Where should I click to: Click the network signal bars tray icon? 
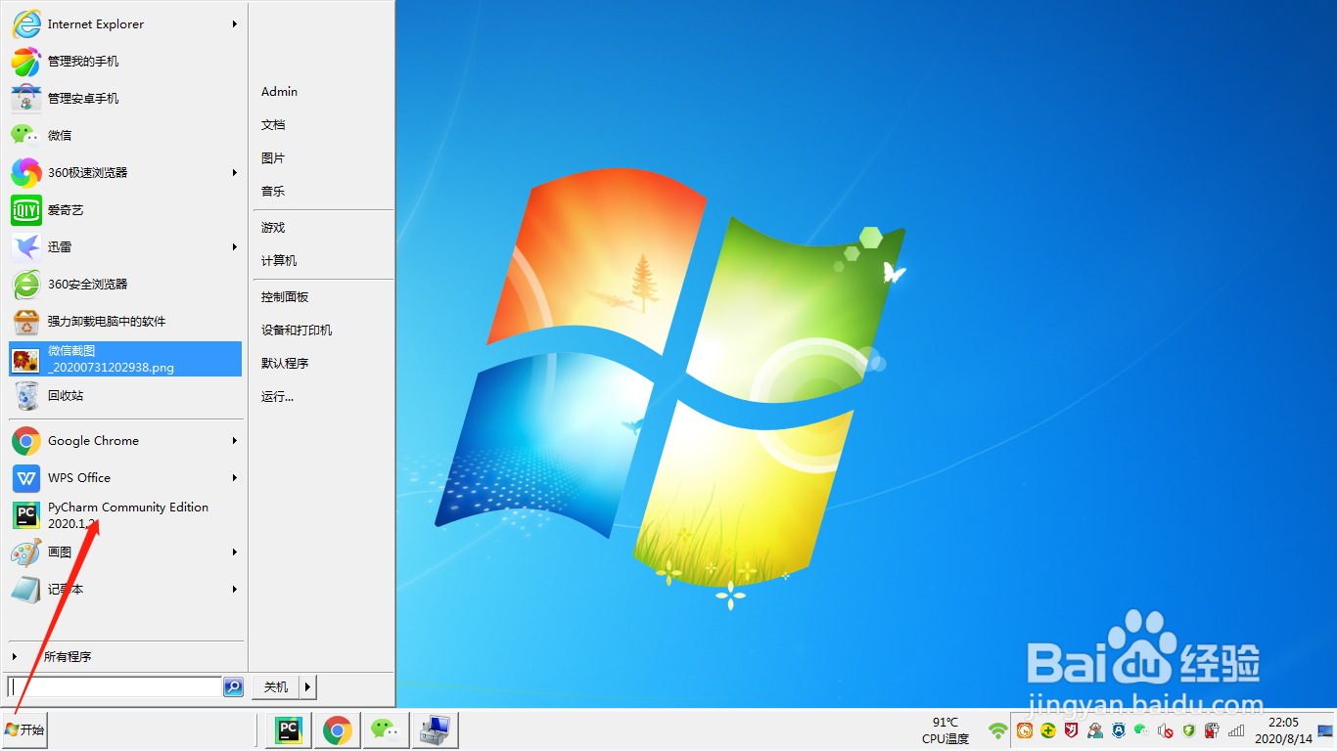pos(1236,729)
